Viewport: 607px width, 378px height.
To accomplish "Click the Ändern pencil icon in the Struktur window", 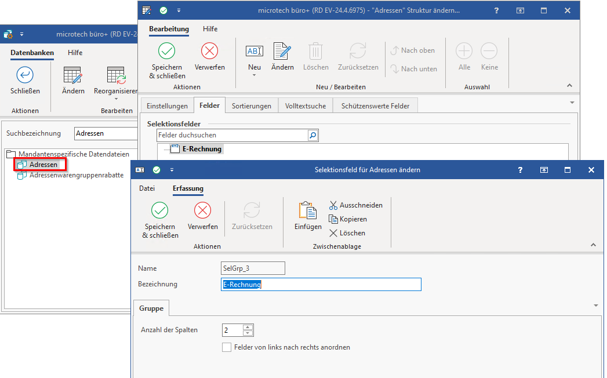I will pyautogui.click(x=282, y=52).
